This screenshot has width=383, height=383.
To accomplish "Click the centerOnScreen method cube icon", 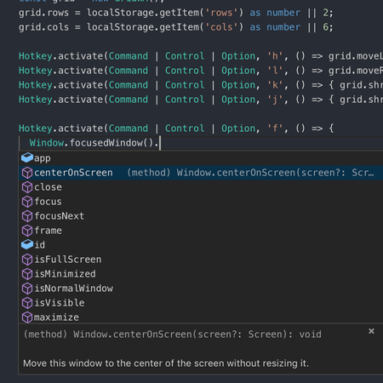I will (x=27, y=173).
